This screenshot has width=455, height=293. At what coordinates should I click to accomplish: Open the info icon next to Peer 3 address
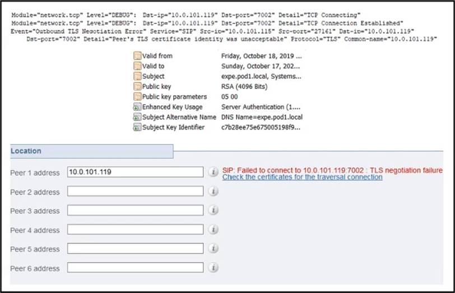pos(213,210)
